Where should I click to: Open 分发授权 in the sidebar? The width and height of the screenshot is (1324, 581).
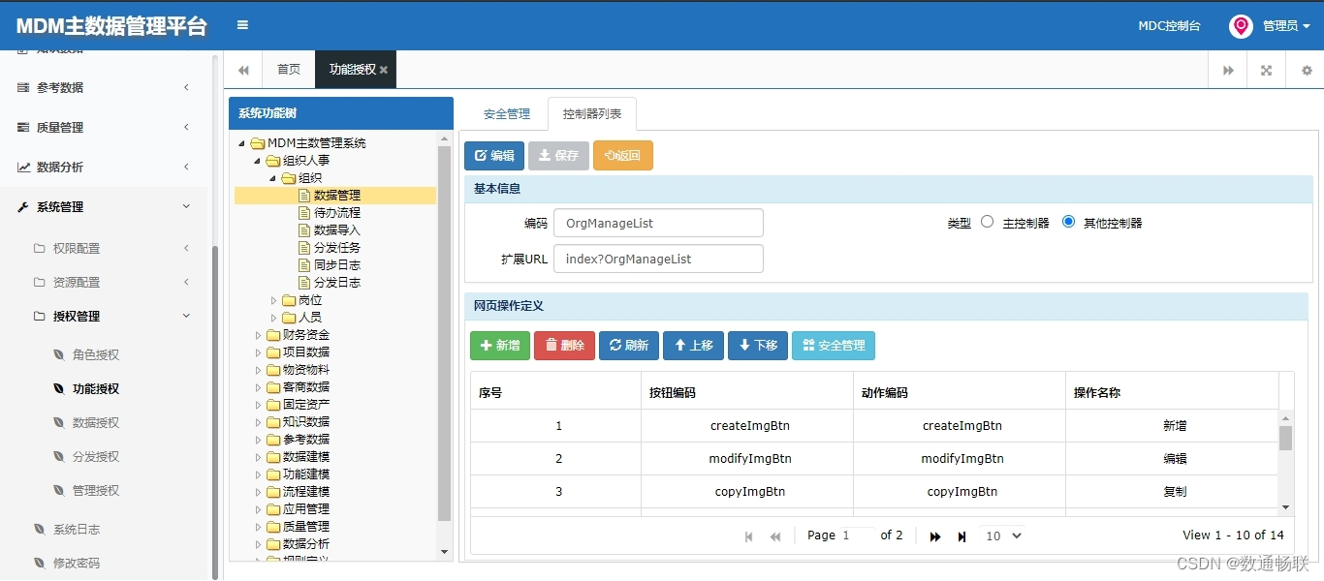click(x=96, y=456)
